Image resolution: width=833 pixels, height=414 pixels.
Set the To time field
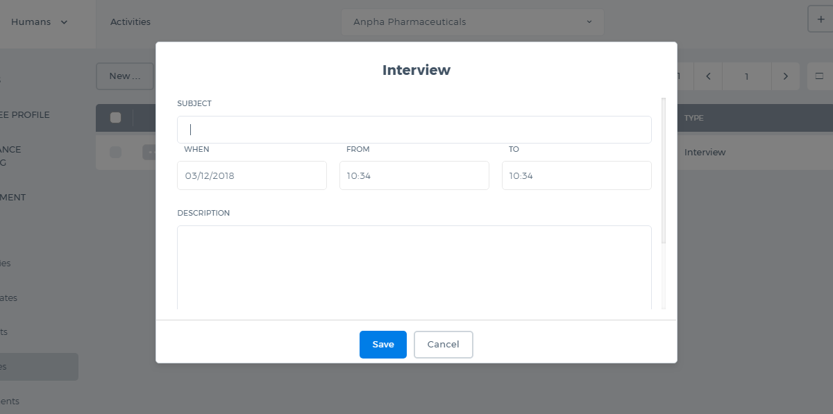coord(577,175)
